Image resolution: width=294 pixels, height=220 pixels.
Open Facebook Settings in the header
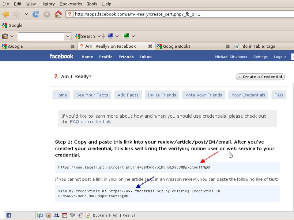pyautogui.click(x=260, y=57)
